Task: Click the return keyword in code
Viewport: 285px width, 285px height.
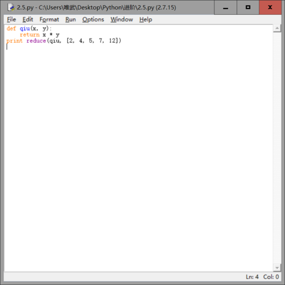Action: click(x=30, y=35)
